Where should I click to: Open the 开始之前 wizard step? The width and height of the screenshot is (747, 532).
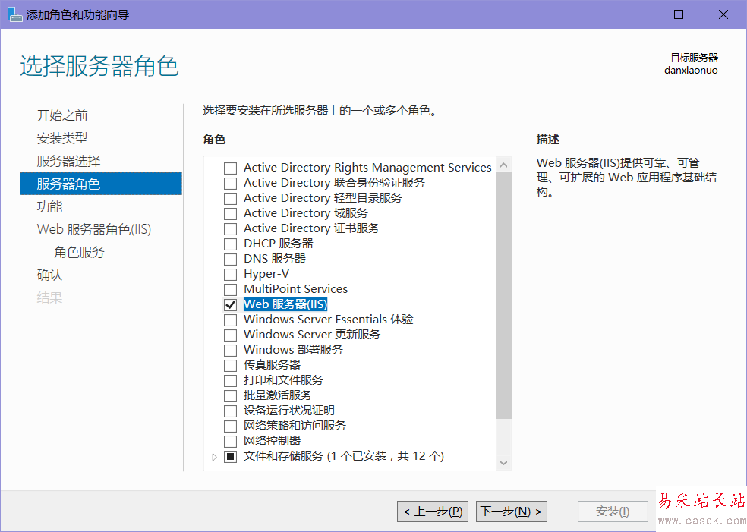[62, 115]
